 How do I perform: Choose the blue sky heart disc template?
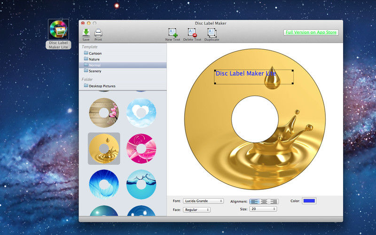141,113
